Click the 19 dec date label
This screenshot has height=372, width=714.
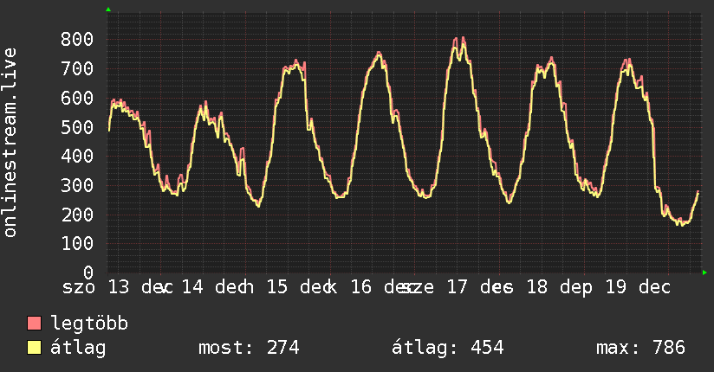tap(638, 287)
